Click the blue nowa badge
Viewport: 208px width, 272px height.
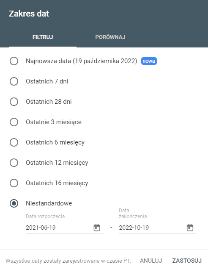click(x=149, y=61)
